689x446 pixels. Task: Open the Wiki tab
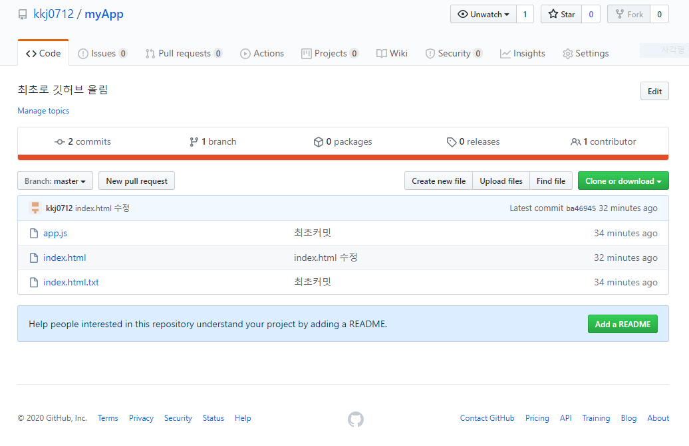(x=392, y=53)
